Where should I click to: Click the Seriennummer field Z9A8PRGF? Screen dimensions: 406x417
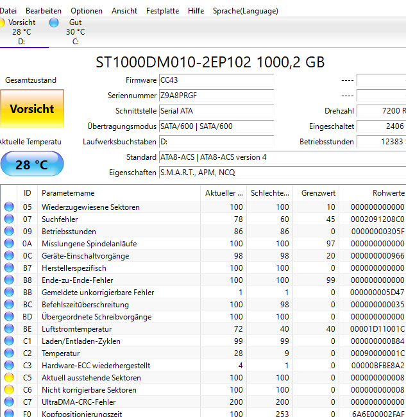point(216,96)
